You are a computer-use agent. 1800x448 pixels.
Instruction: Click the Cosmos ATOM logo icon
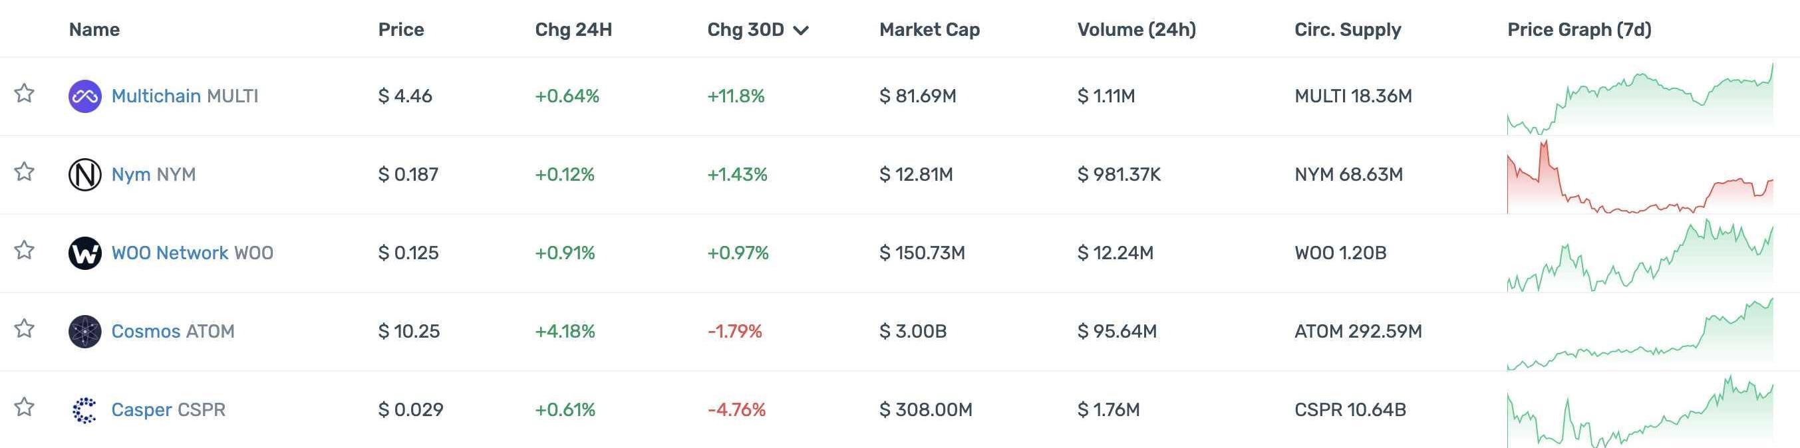(84, 331)
